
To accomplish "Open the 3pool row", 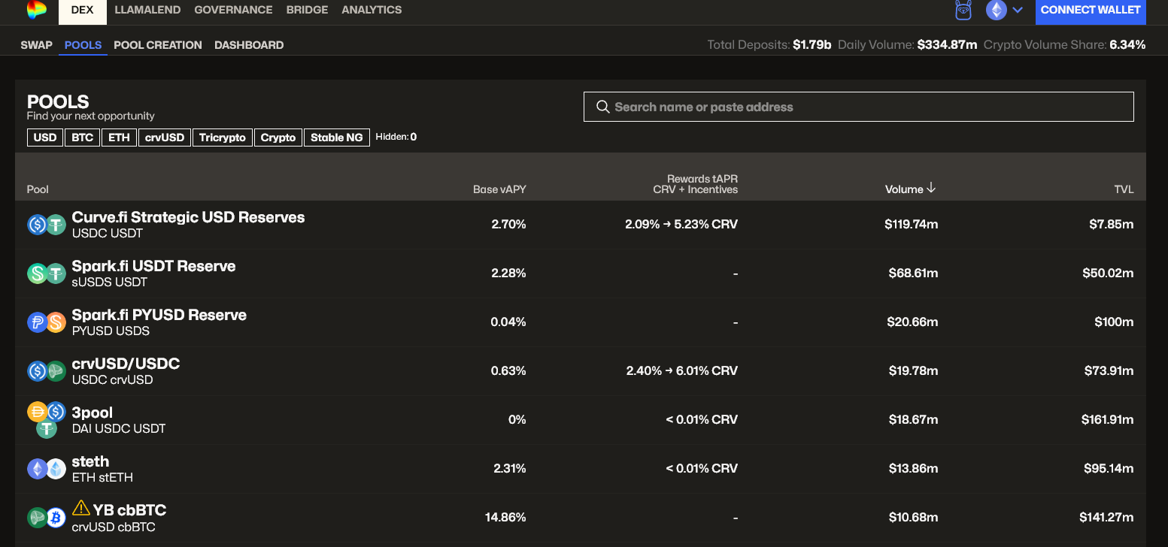I will click(580, 420).
